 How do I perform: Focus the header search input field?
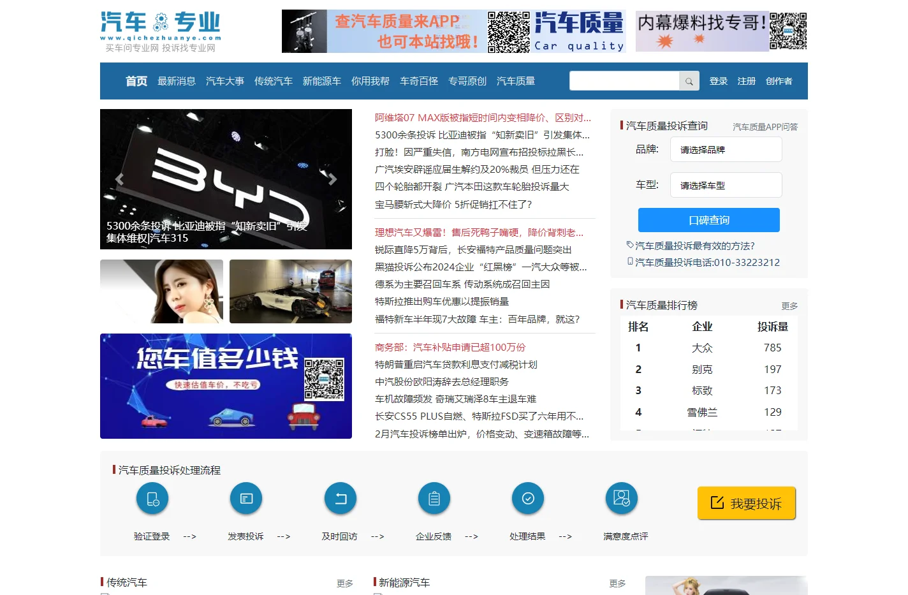click(624, 81)
